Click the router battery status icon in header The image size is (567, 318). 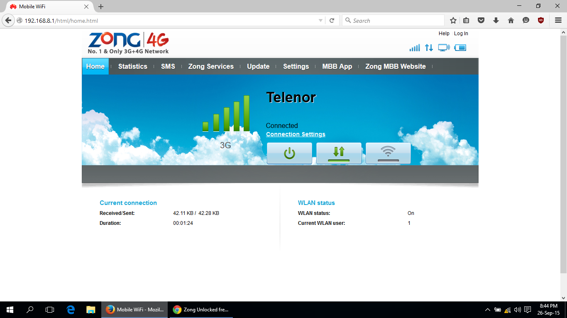coord(460,48)
